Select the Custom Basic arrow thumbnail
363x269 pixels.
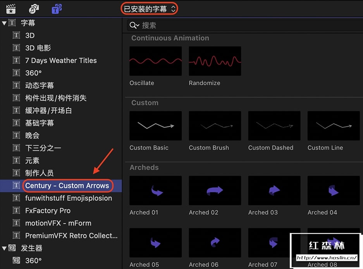click(156, 125)
